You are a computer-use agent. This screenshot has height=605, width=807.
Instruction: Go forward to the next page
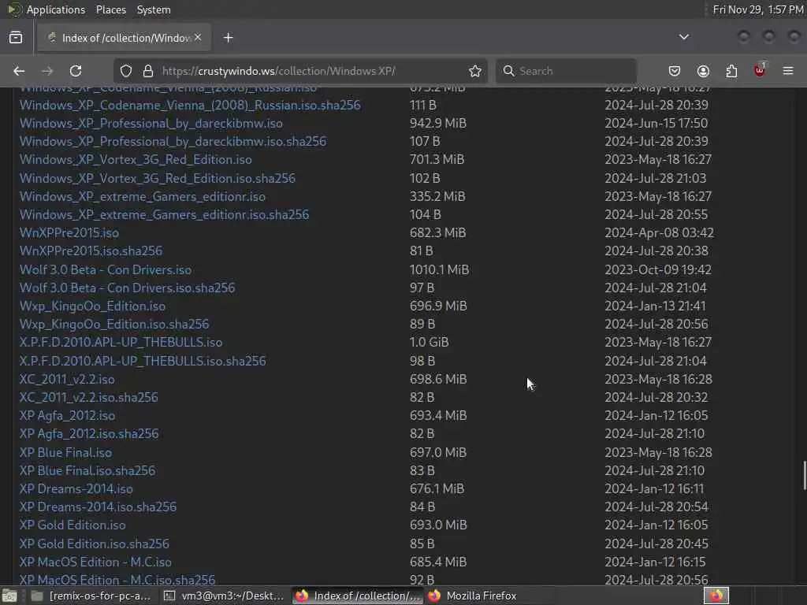(46, 71)
